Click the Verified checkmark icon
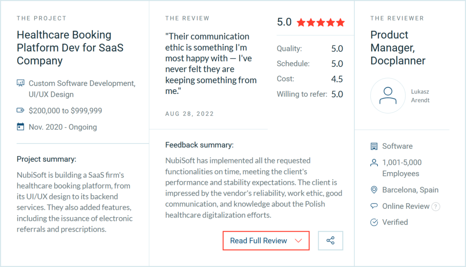 (x=374, y=222)
